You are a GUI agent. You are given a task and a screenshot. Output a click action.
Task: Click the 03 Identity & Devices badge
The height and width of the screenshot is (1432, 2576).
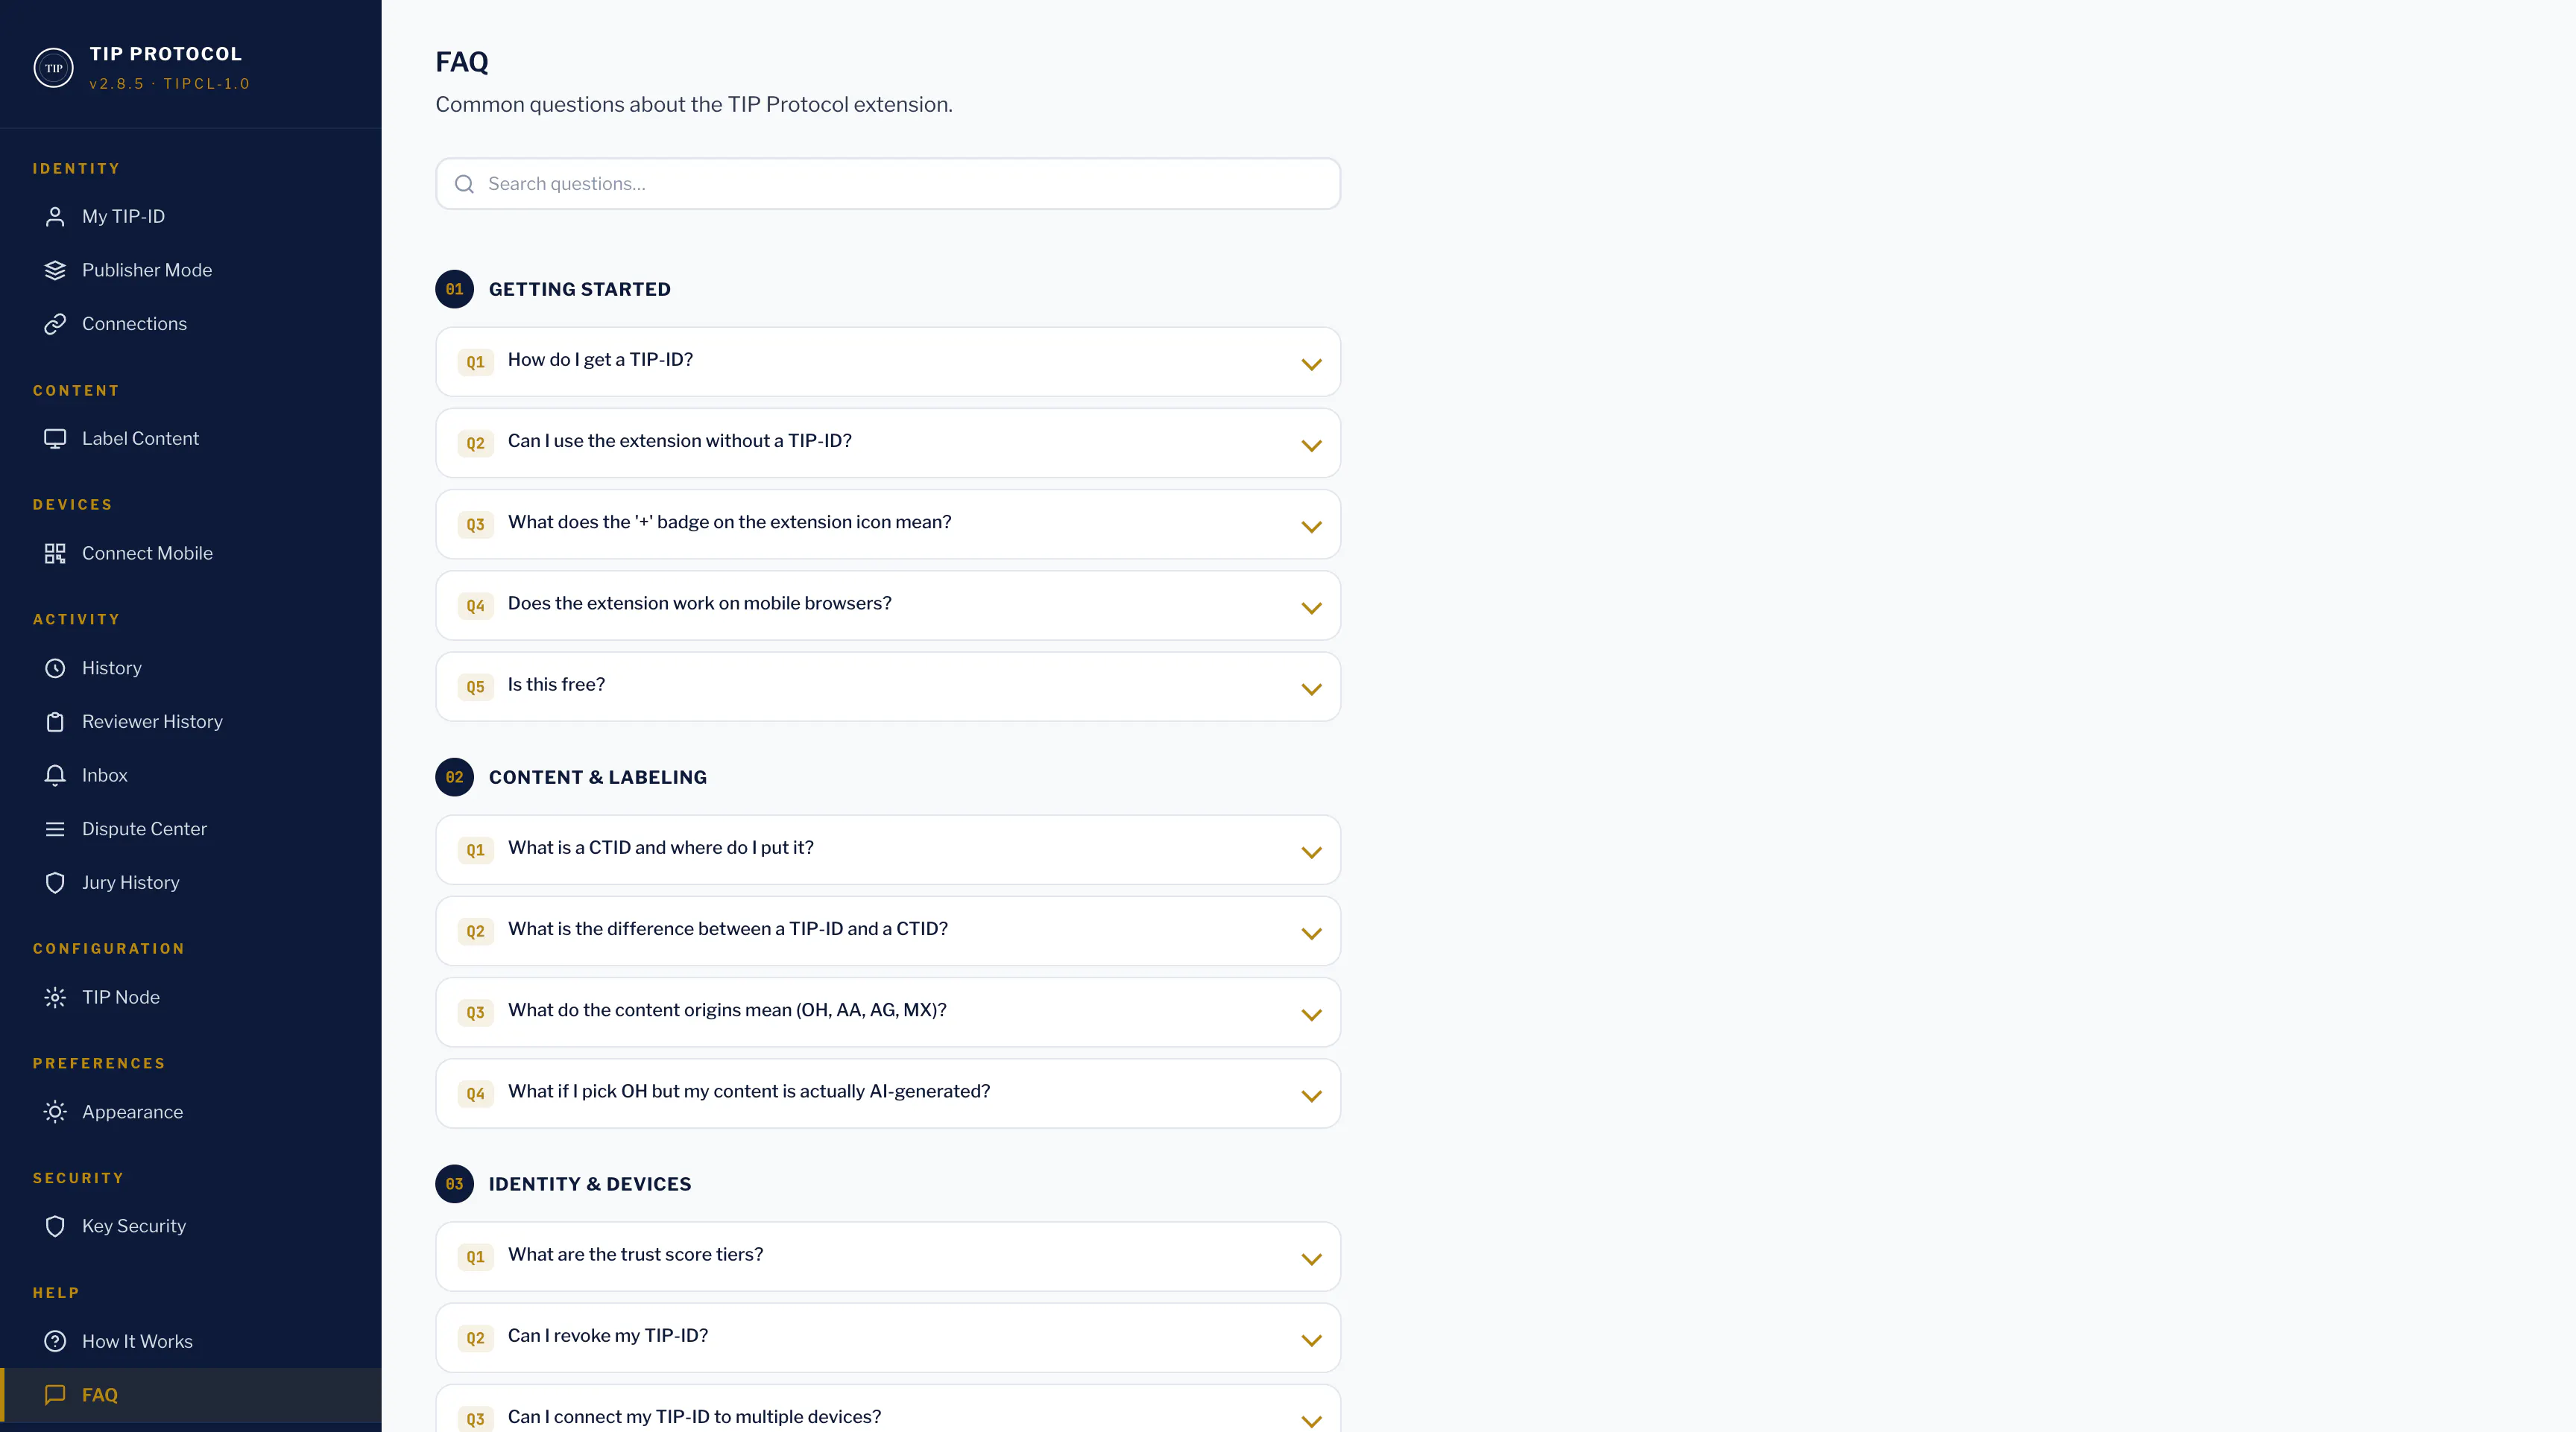point(454,1184)
